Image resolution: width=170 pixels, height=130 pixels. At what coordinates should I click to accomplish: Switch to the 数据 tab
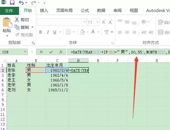101,11
